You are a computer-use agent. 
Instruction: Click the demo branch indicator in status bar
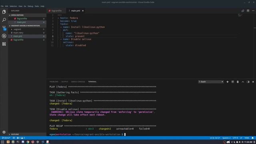click(x=6, y=138)
